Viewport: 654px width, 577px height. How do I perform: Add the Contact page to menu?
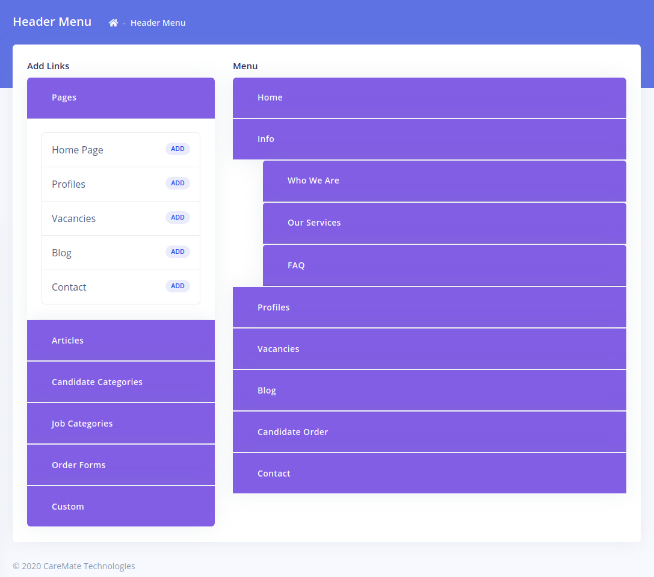[x=177, y=286]
